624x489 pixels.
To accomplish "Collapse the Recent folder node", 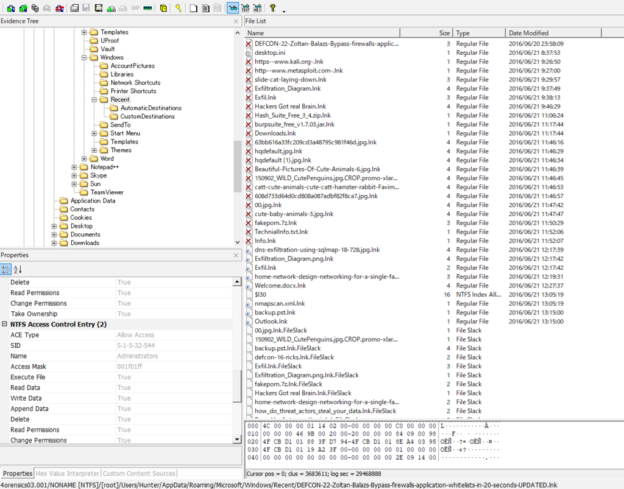I will click(94, 100).
